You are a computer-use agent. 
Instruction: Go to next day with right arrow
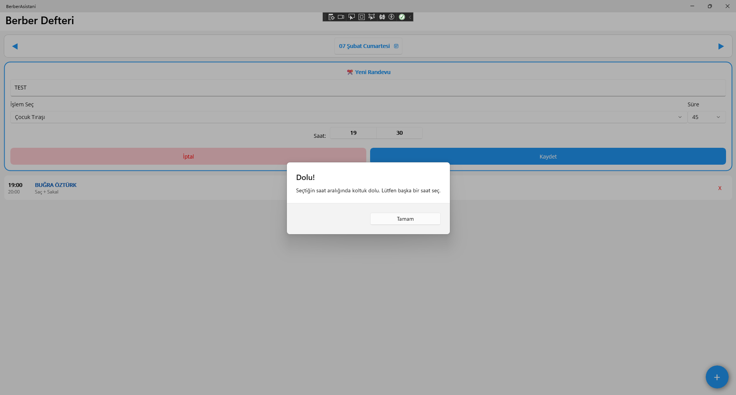tap(721, 46)
